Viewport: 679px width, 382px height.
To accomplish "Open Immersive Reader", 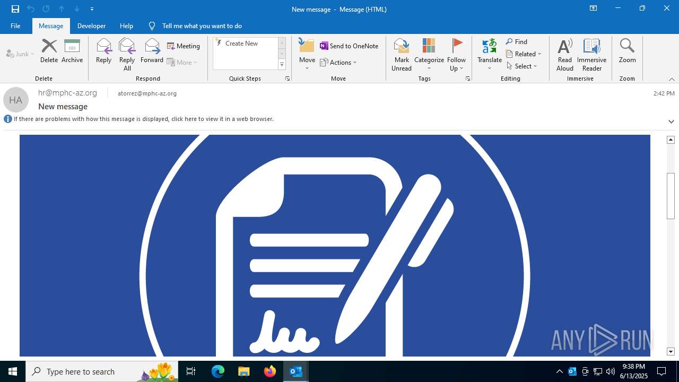I will pos(592,54).
